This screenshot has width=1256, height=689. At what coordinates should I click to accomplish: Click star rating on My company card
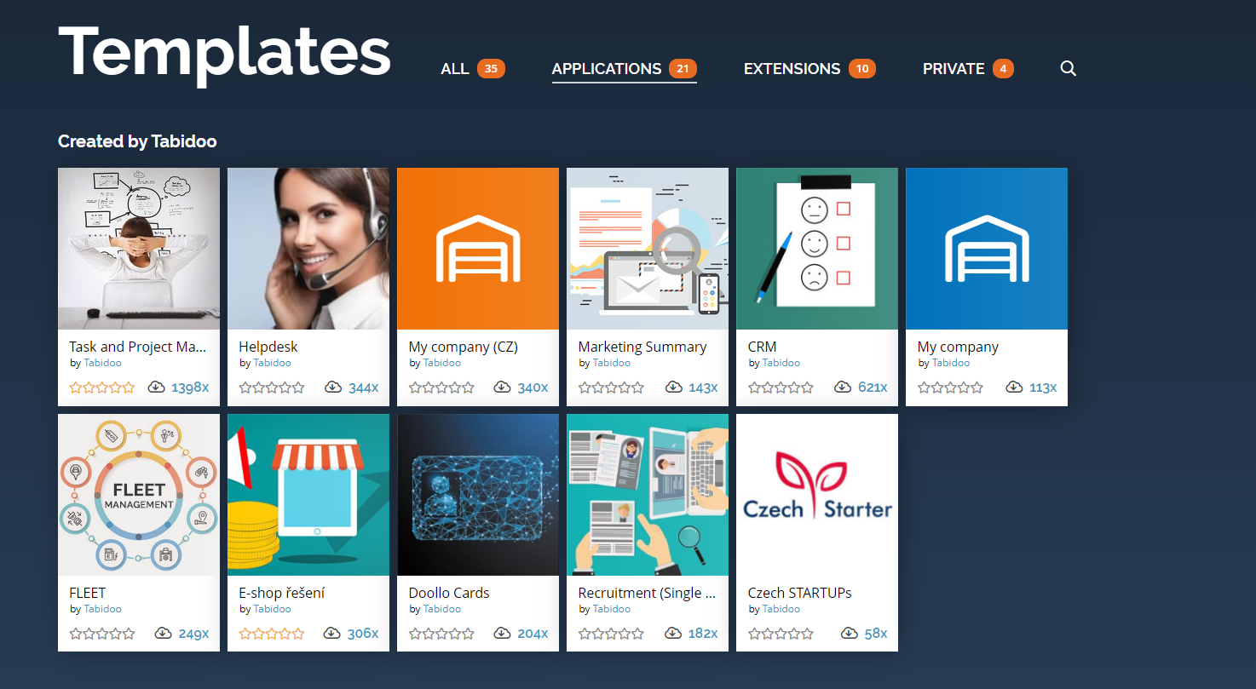click(x=950, y=388)
